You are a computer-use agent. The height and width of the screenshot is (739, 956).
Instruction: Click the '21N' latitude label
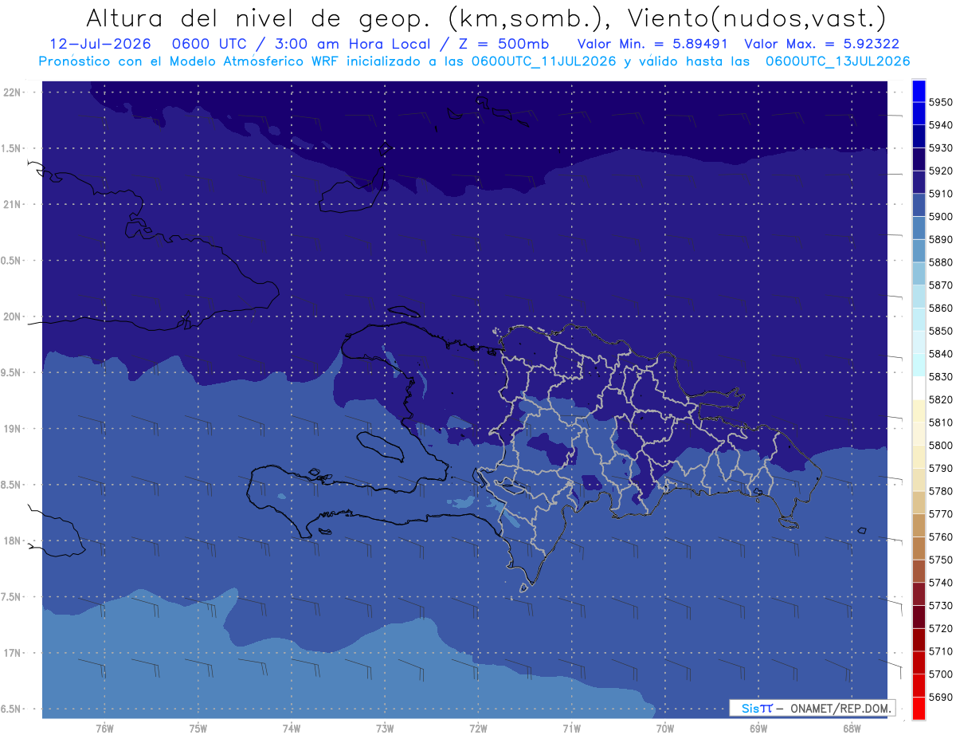pyautogui.click(x=13, y=204)
